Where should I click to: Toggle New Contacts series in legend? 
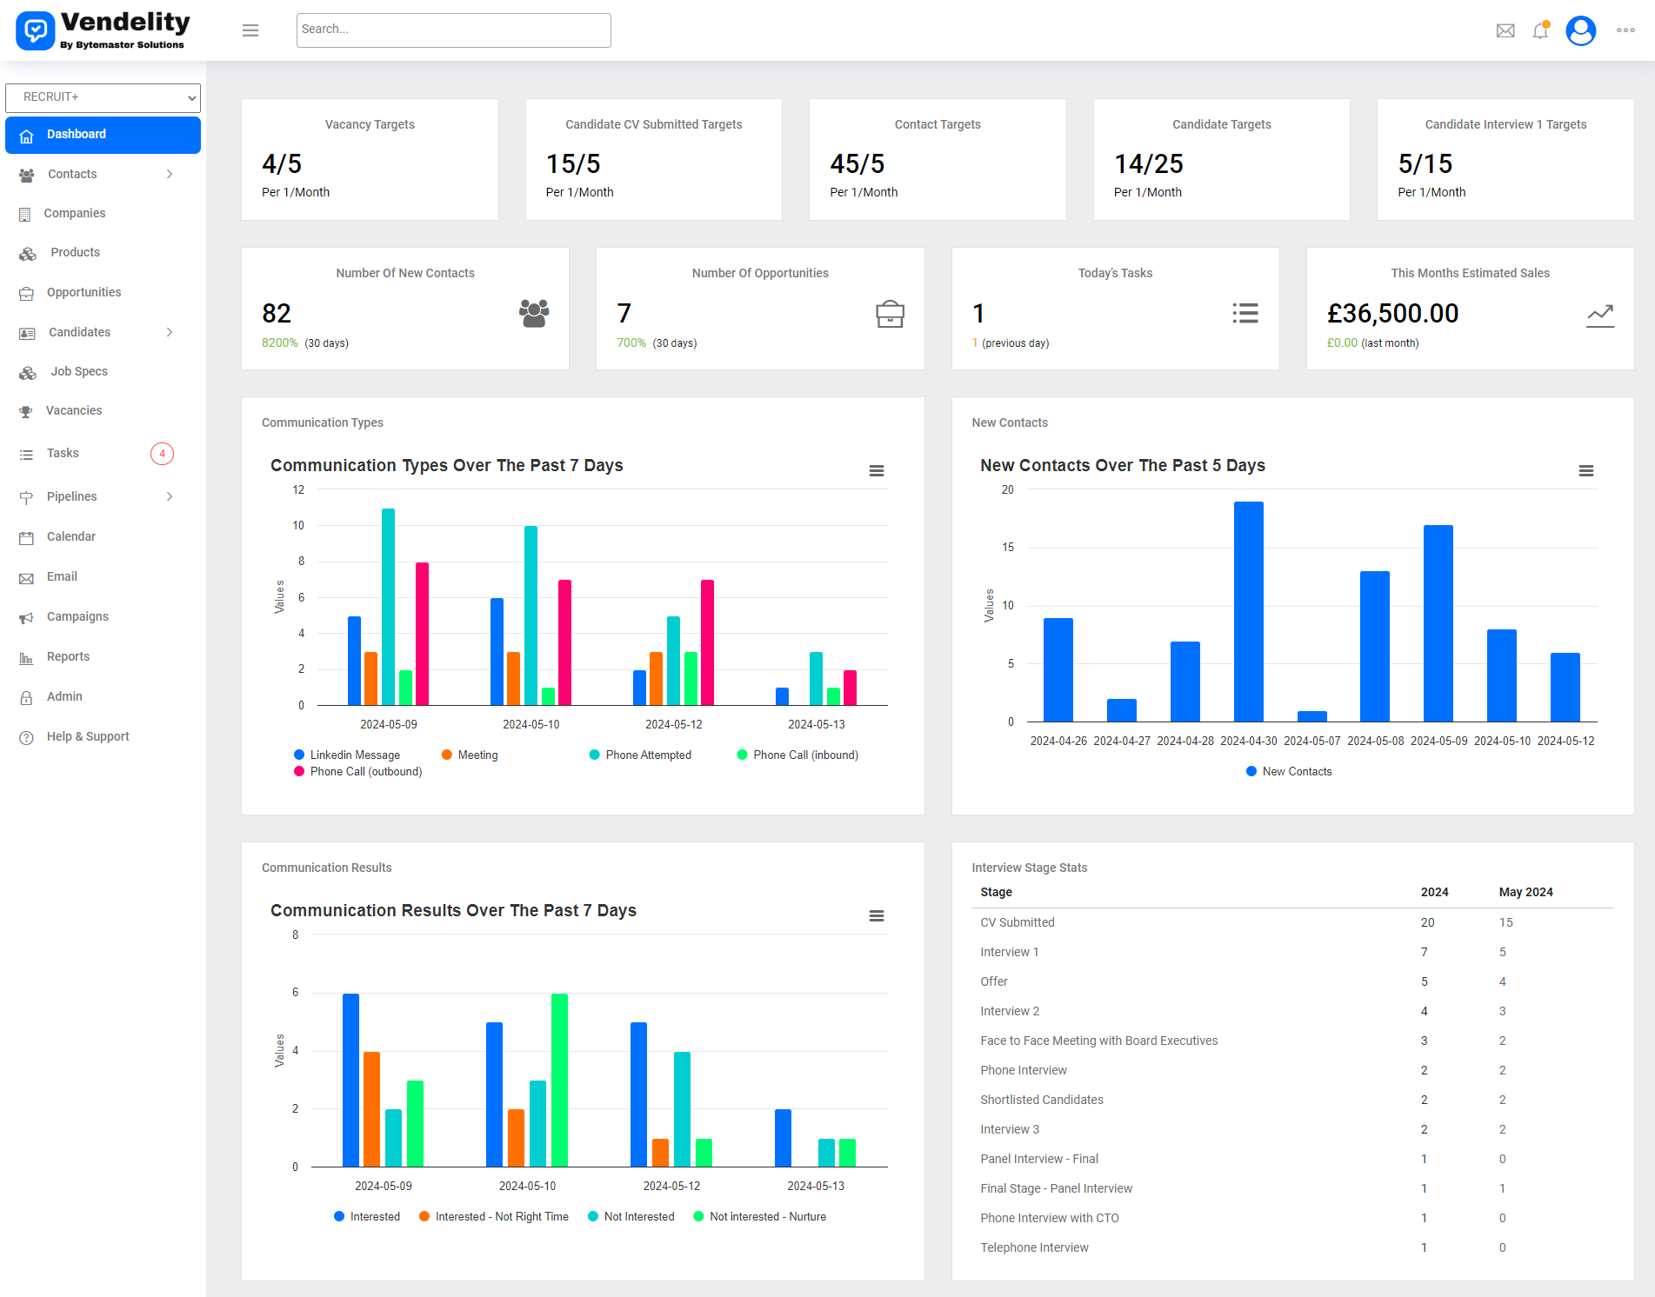pyautogui.click(x=1289, y=771)
